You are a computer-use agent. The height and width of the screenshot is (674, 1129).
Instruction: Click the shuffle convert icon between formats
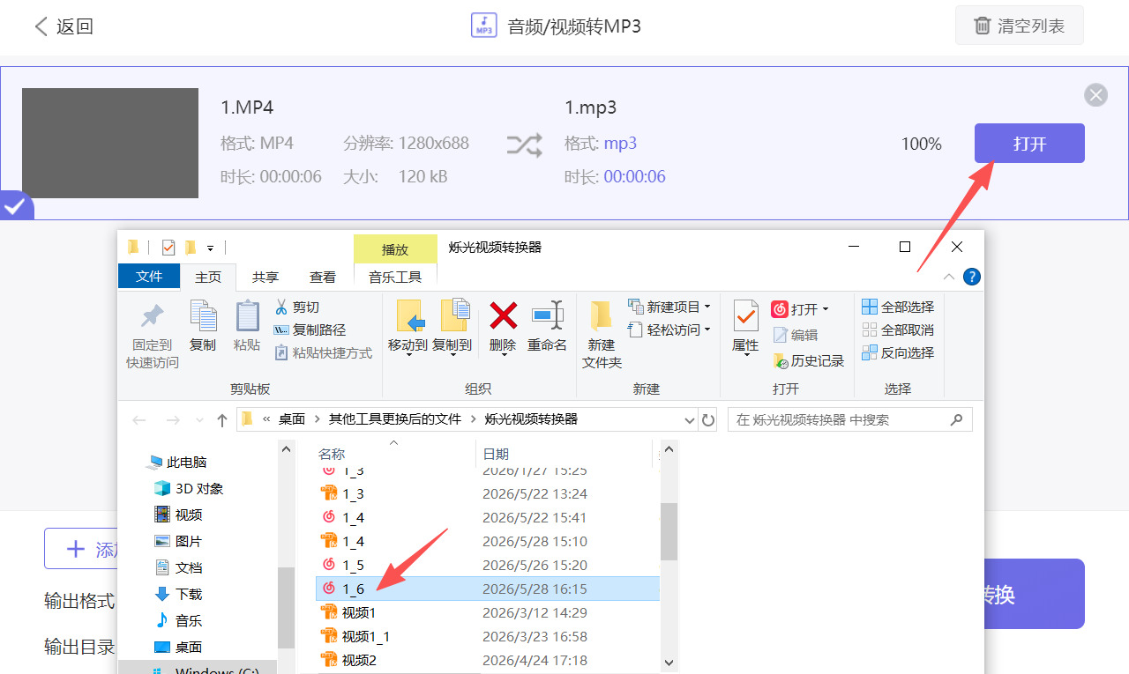(525, 144)
